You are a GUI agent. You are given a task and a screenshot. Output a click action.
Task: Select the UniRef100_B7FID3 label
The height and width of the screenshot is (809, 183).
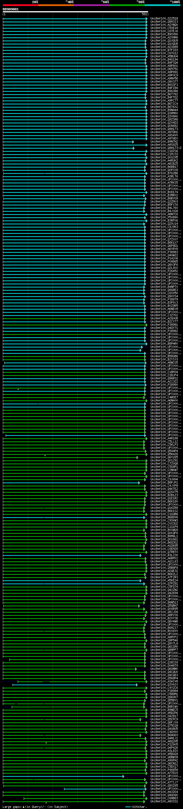click(x=164, y=50)
